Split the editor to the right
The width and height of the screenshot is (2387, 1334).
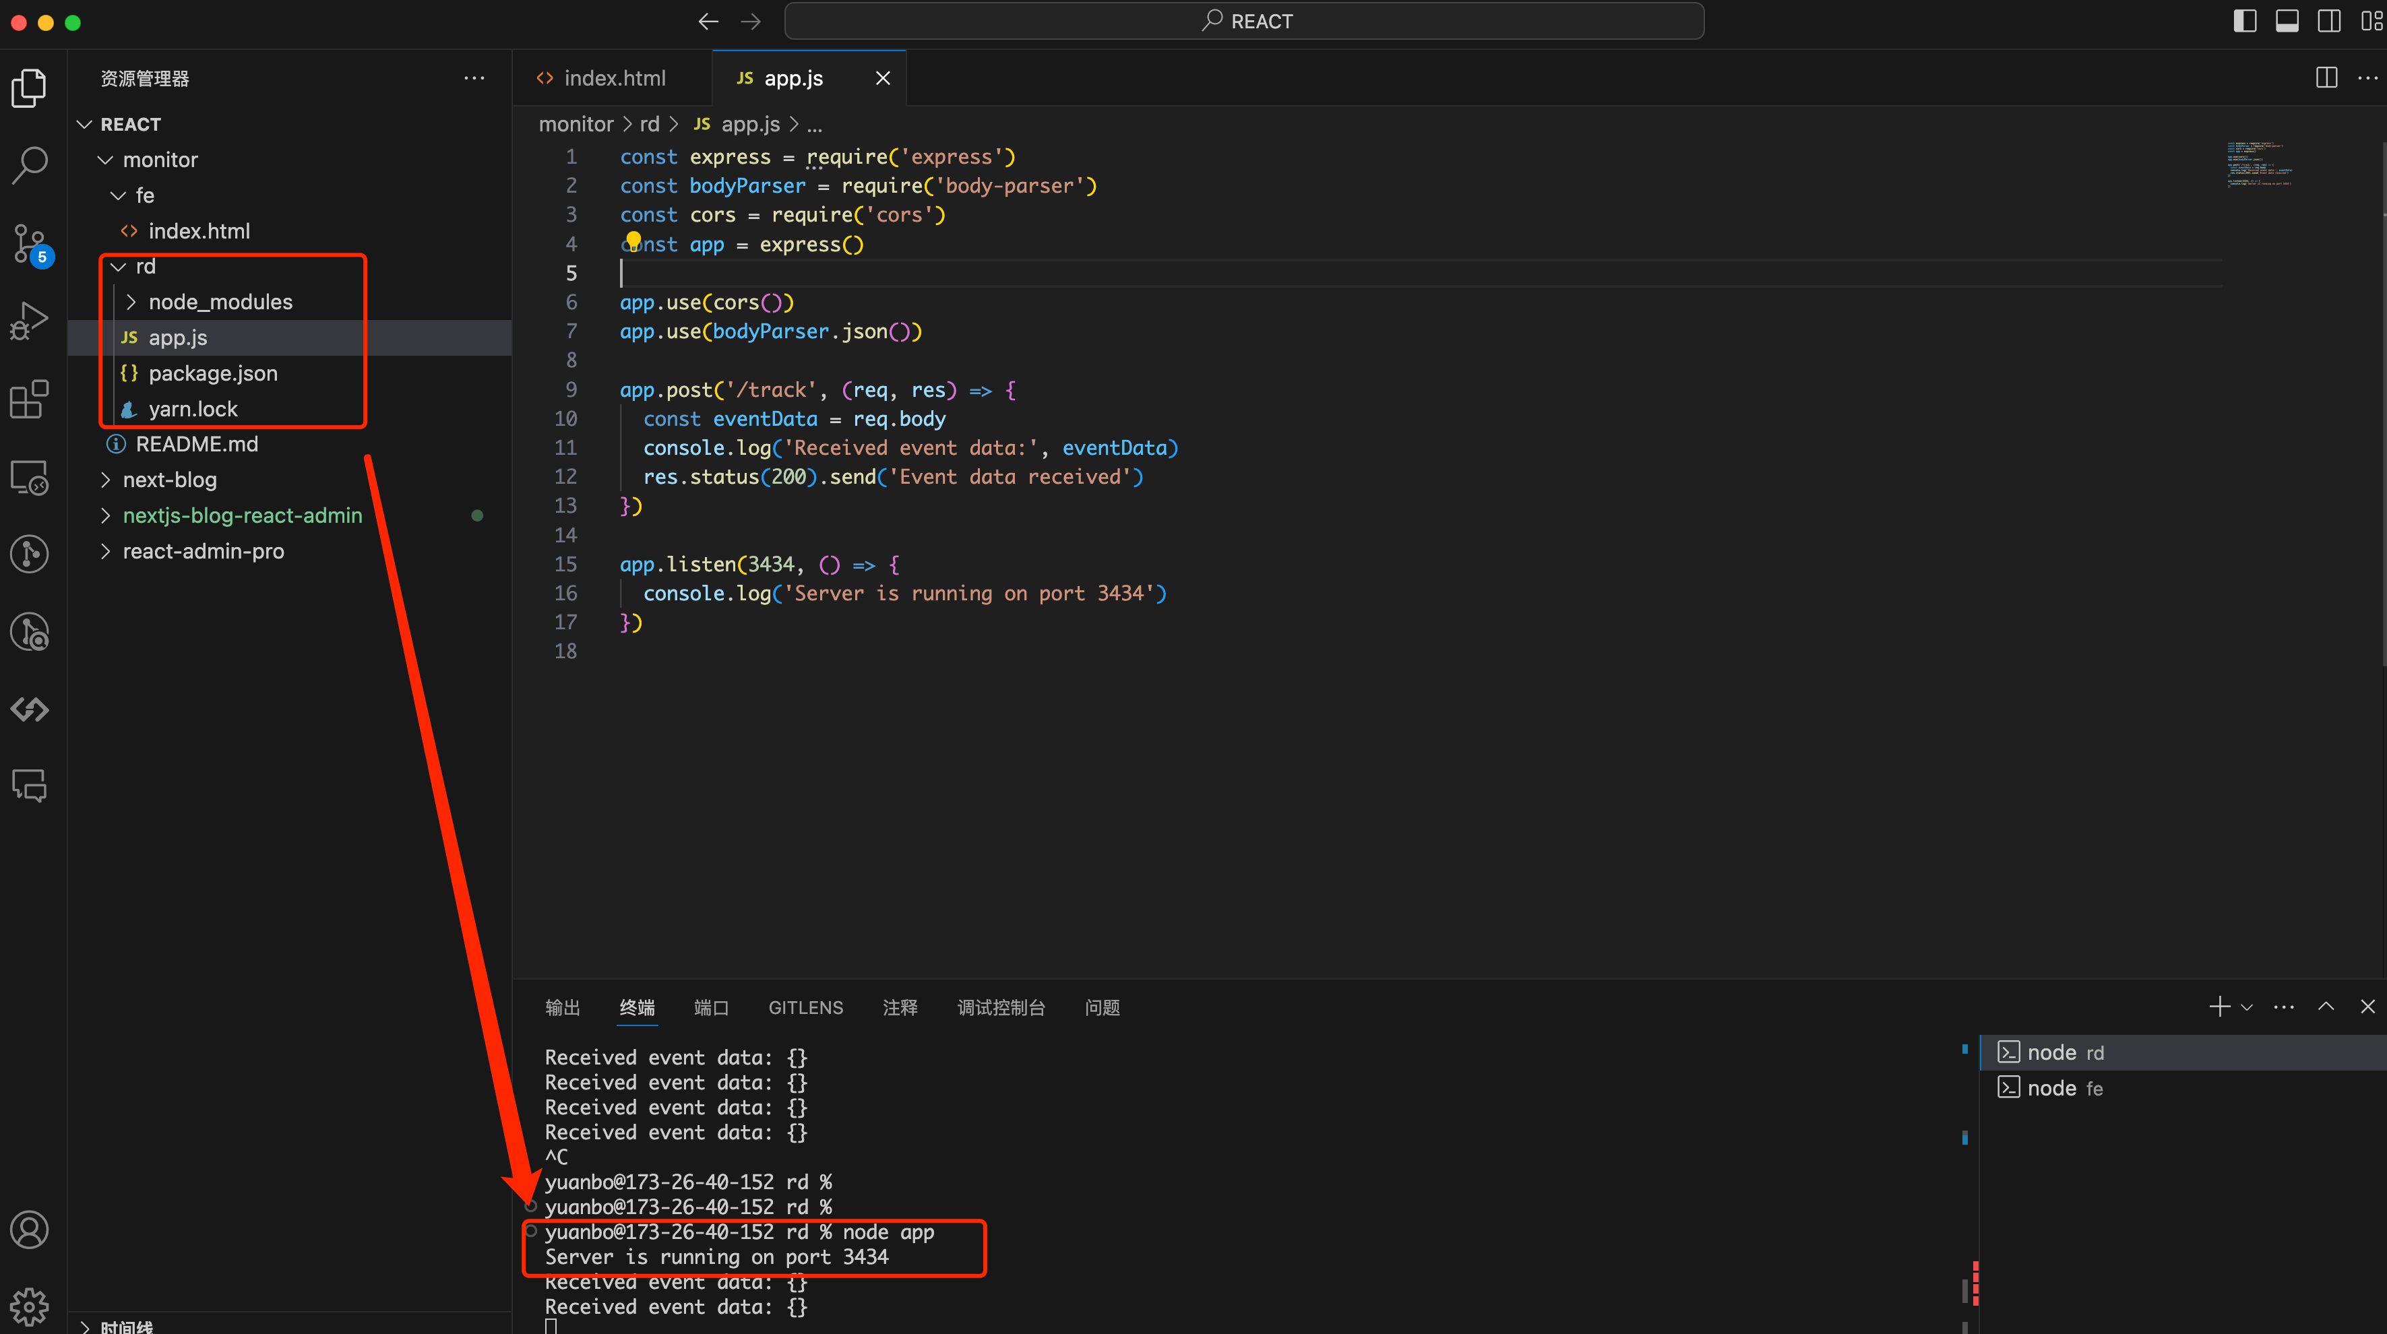2326,78
